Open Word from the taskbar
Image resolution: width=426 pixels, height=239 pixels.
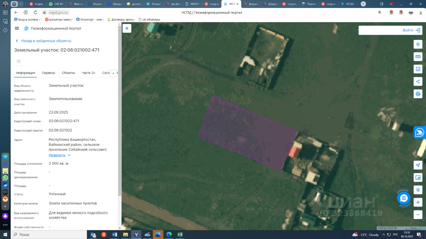115,235
